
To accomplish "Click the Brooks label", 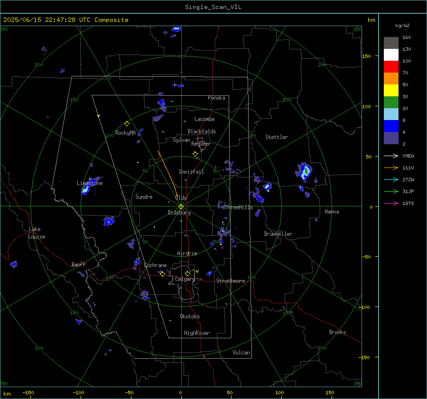I will click(x=337, y=332).
